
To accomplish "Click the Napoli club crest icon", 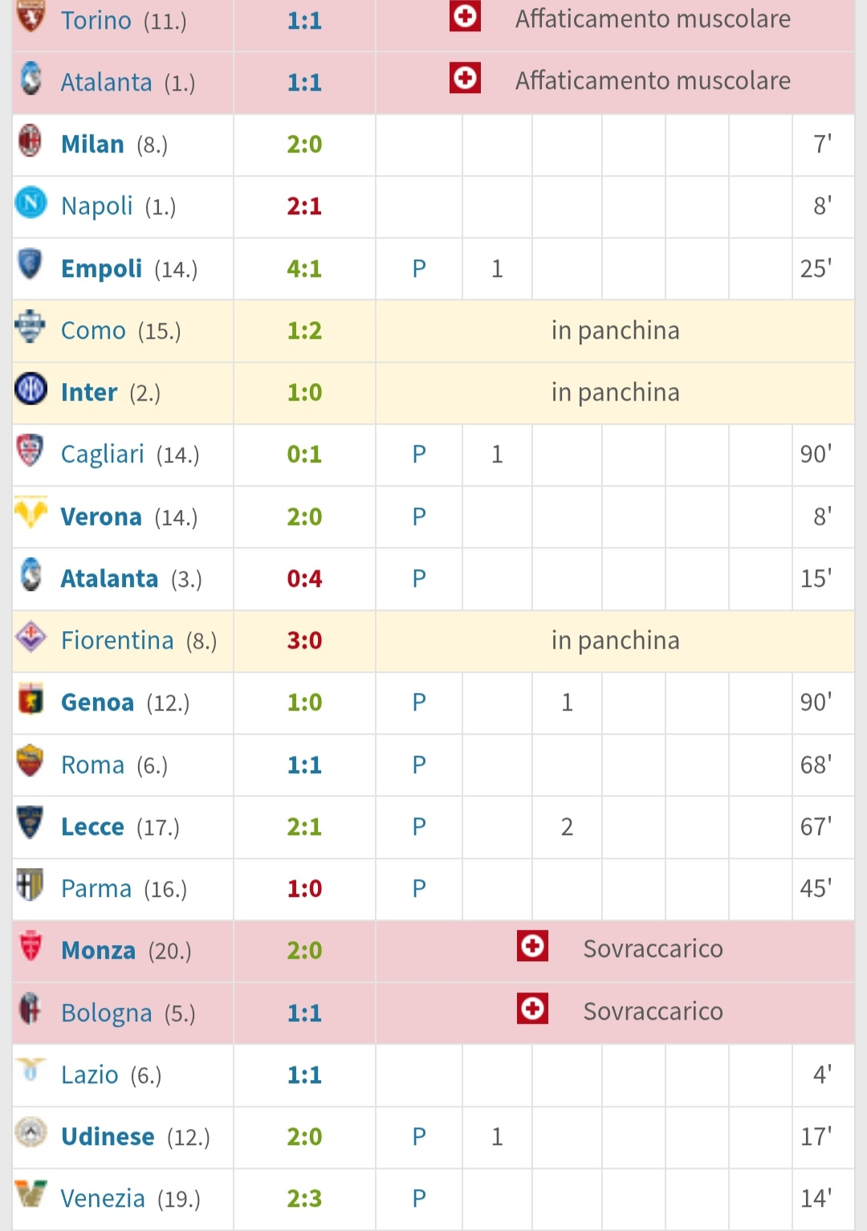I will [31, 203].
